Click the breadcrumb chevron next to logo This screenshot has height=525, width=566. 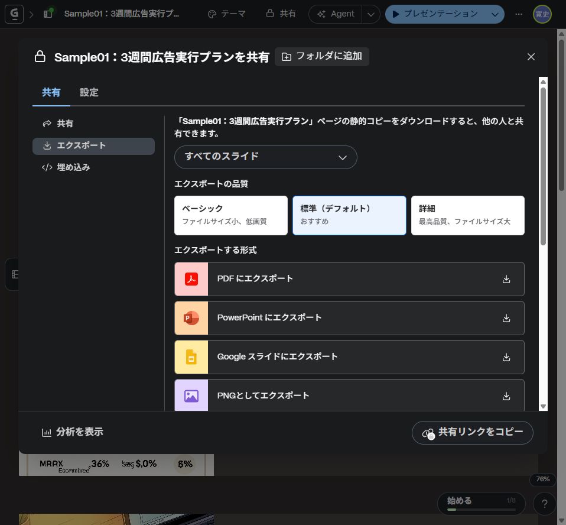[x=31, y=14]
